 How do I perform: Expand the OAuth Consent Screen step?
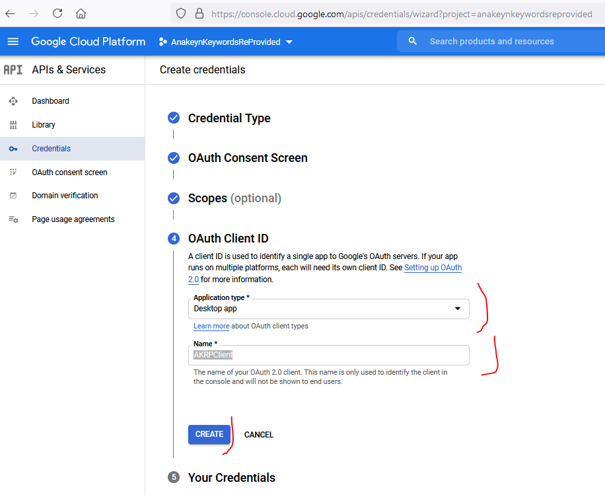pos(248,158)
